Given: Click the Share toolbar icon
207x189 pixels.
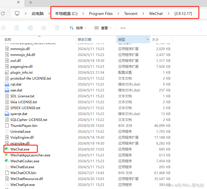Looking at the screenshot, I should coord(44,28).
